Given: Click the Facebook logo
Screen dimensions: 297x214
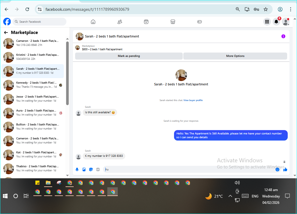Looking at the screenshot, I should coord(7,21).
